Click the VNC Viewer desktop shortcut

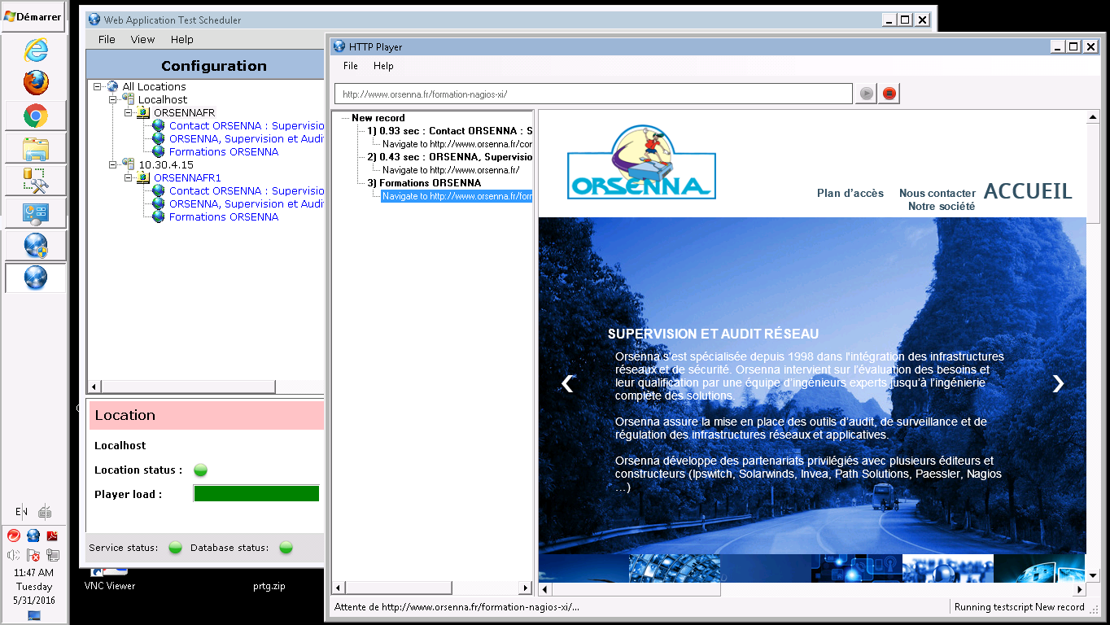point(110,579)
